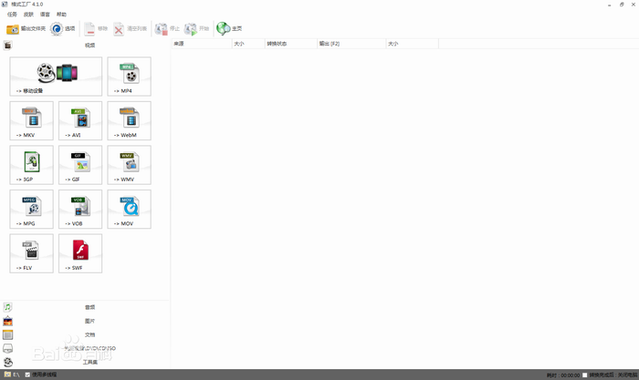639x380 pixels.
Task: Click the 选项 options button
Action: (x=63, y=29)
